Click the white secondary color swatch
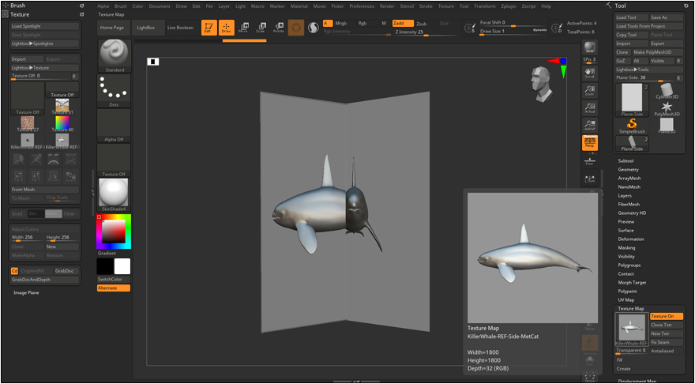Image resolution: width=695 pixels, height=384 pixels. coord(122,266)
